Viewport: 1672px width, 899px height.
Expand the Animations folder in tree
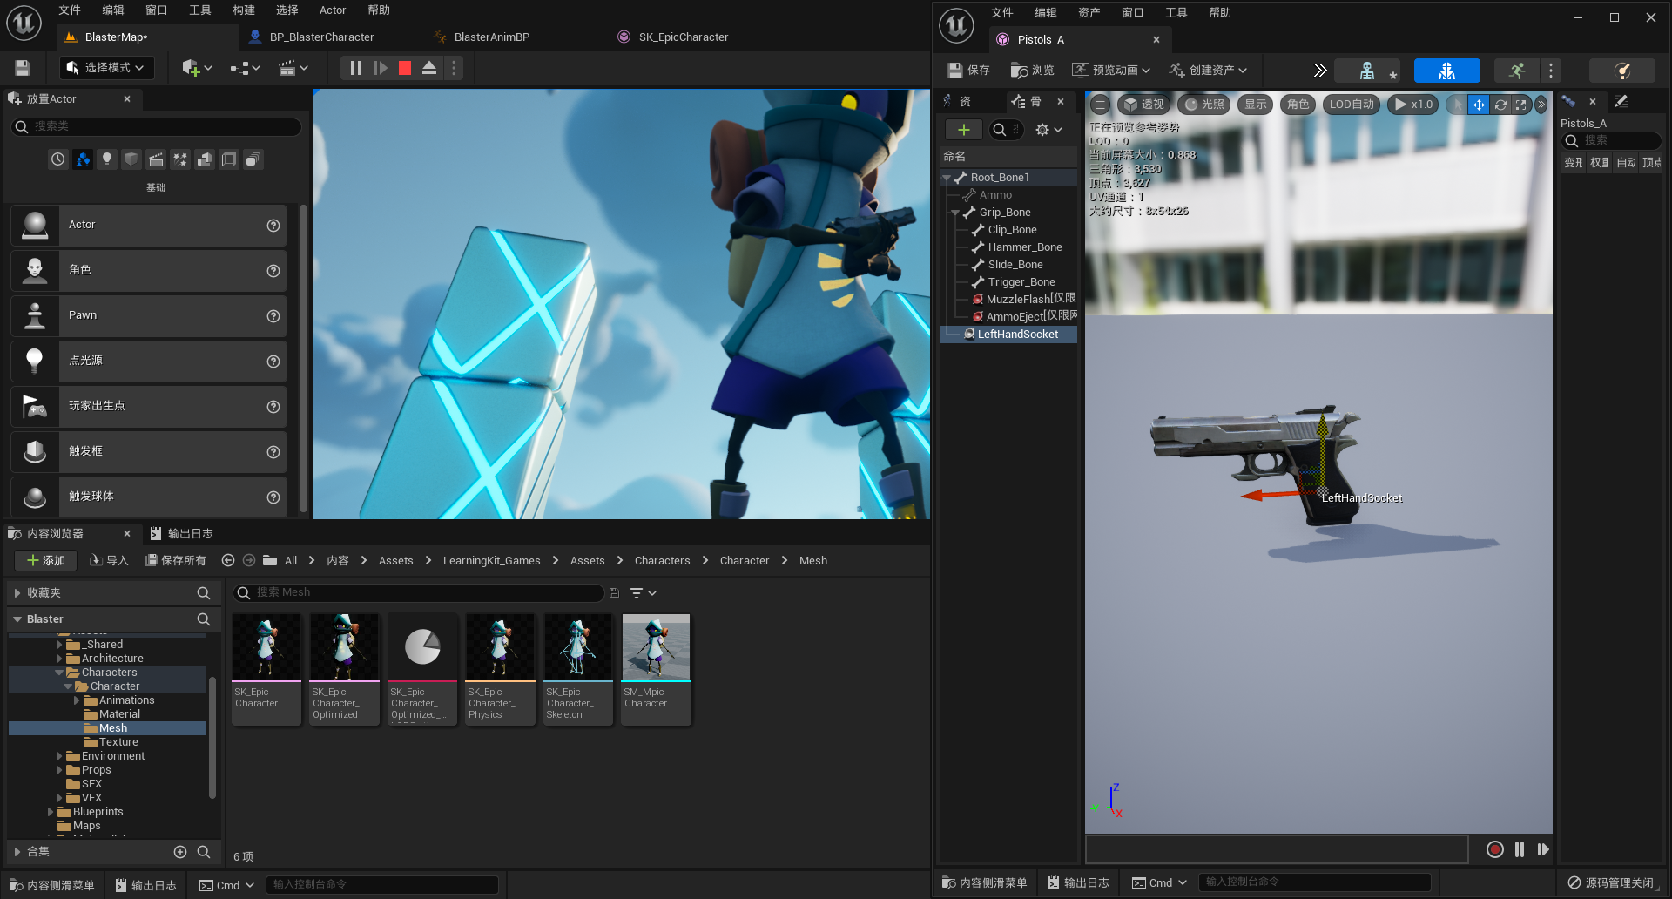point(77,700)
